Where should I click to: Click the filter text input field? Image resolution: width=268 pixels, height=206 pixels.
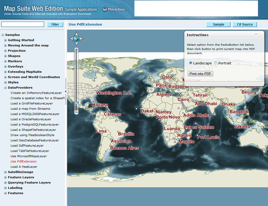tap(23, 24)
